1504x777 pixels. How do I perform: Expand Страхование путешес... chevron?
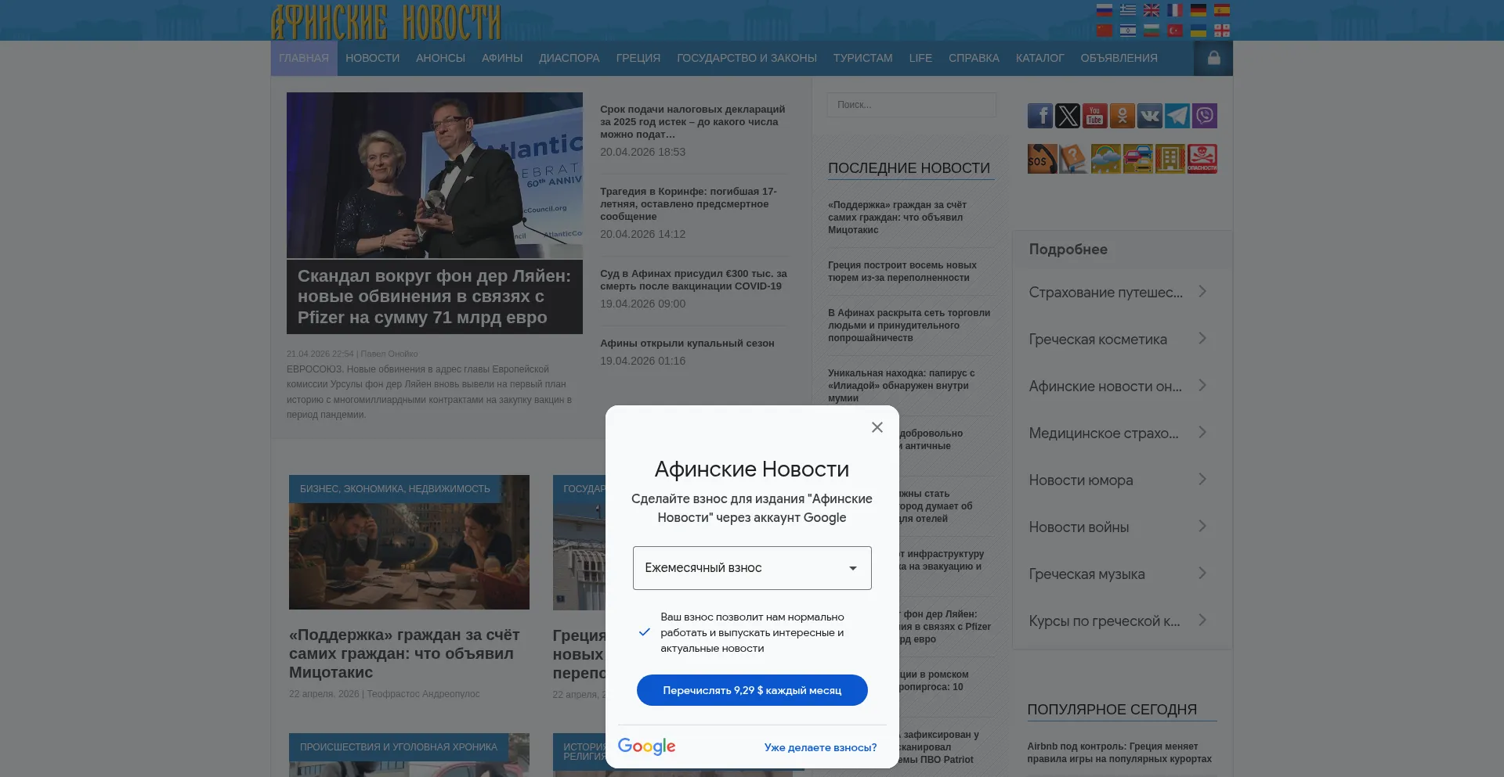coord(1202,292)
